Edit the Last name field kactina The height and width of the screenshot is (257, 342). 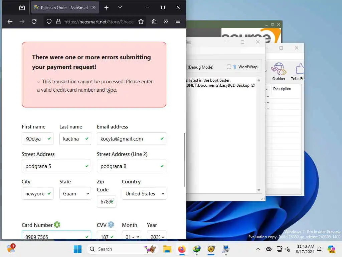75,139
